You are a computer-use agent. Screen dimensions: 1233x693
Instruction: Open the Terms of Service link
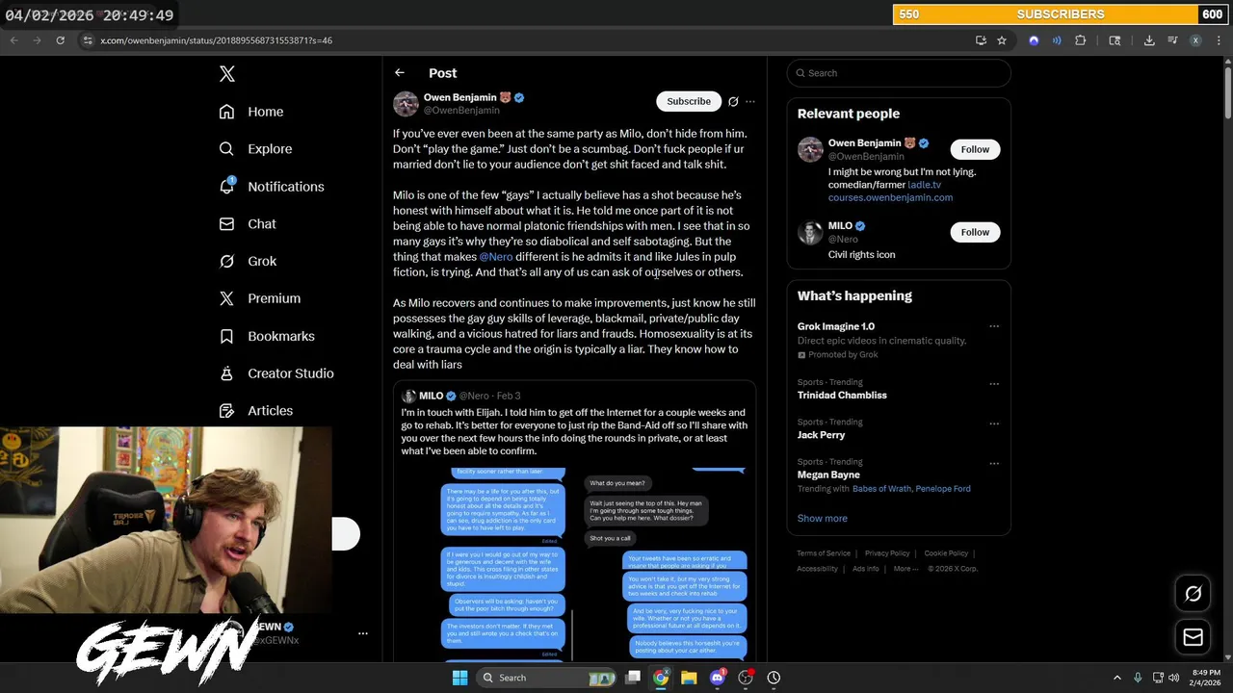point(824,553)
